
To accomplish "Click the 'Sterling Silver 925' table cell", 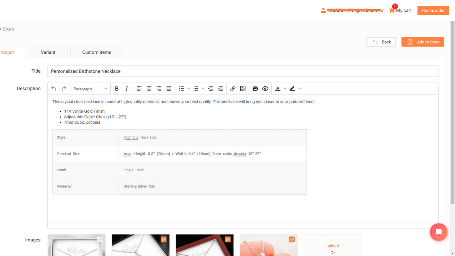I will click(x=213, y=186).
